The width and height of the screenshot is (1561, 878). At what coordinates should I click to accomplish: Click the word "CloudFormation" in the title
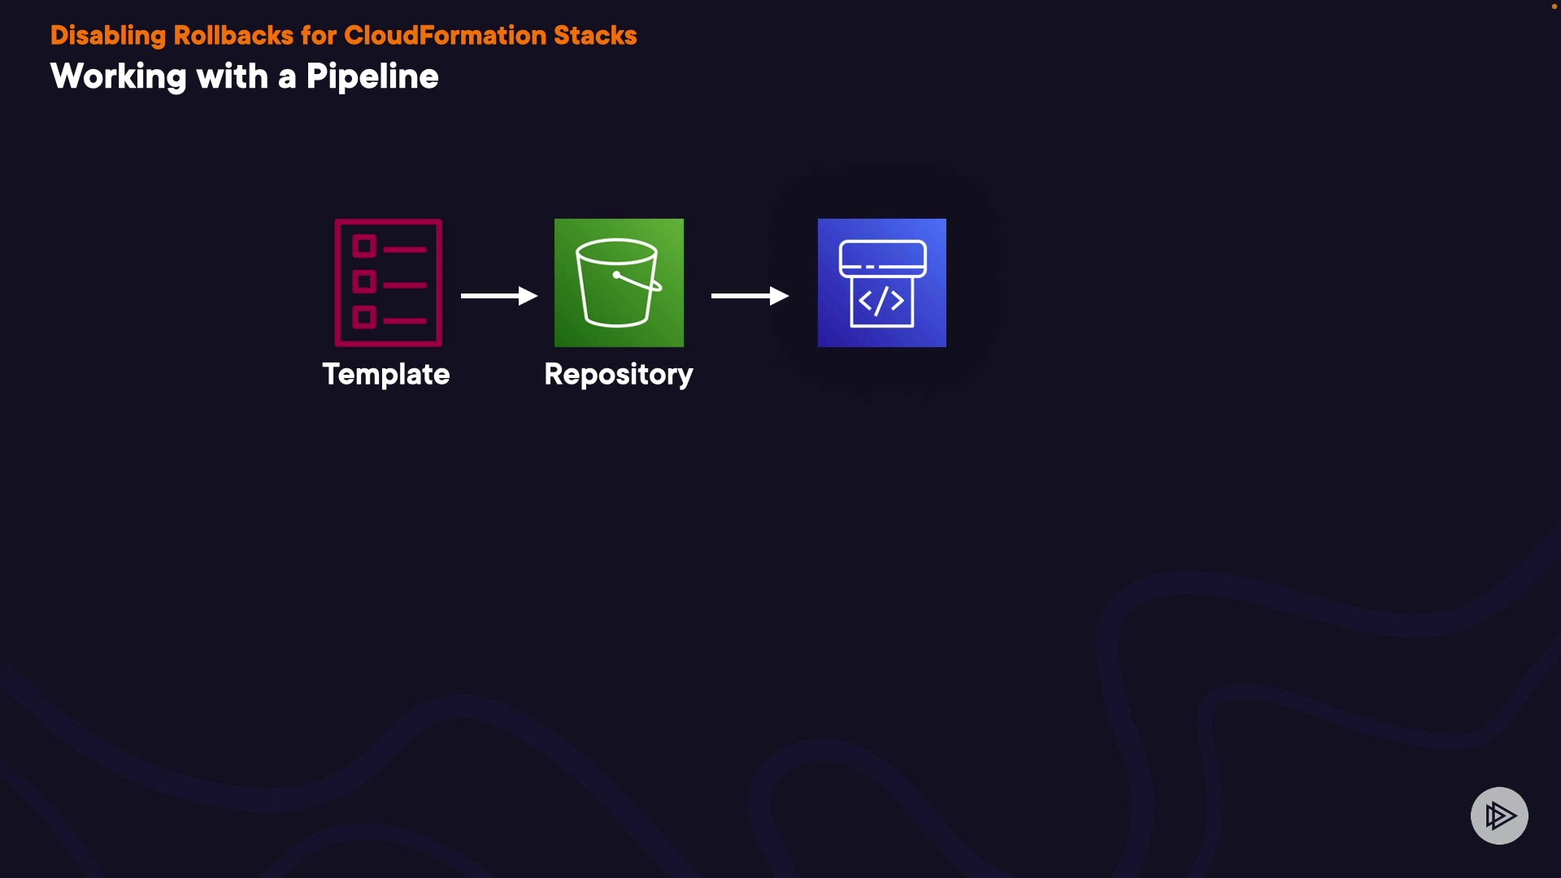click(x=445, y=35)
